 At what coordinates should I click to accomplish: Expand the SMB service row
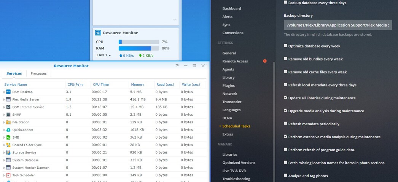(x=4, y=137)
